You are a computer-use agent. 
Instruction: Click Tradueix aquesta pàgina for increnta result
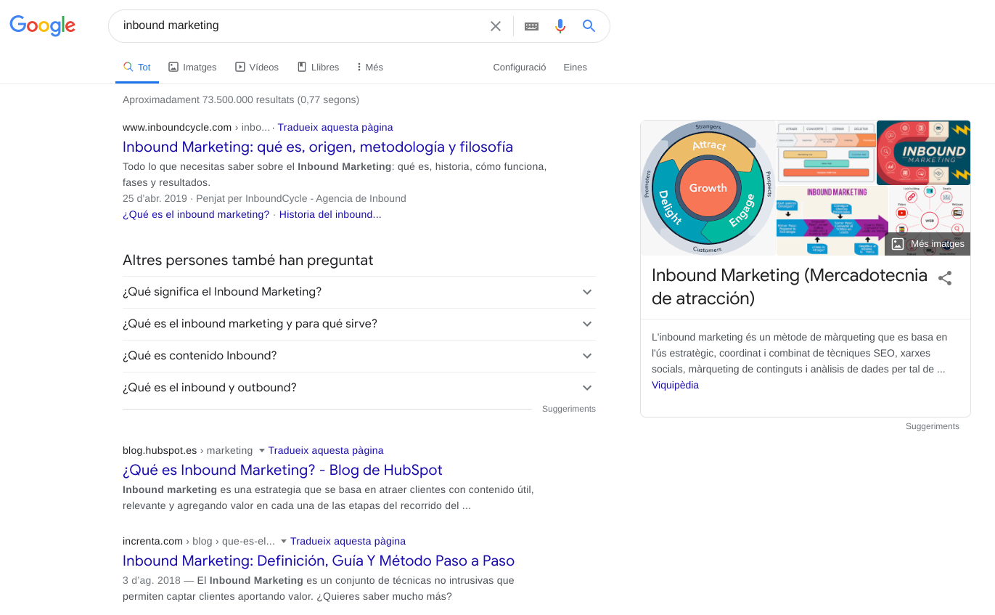(x=348, y=541)
